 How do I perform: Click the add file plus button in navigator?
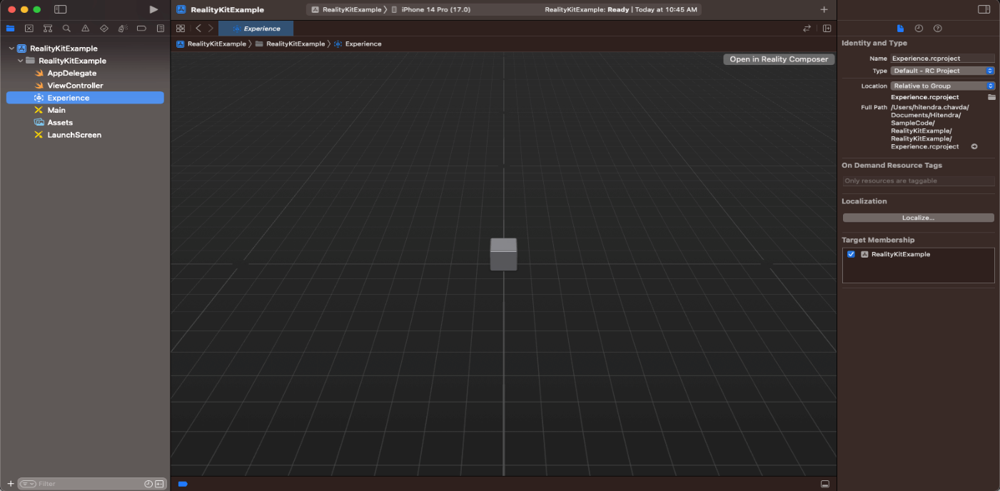click(10, 484)
